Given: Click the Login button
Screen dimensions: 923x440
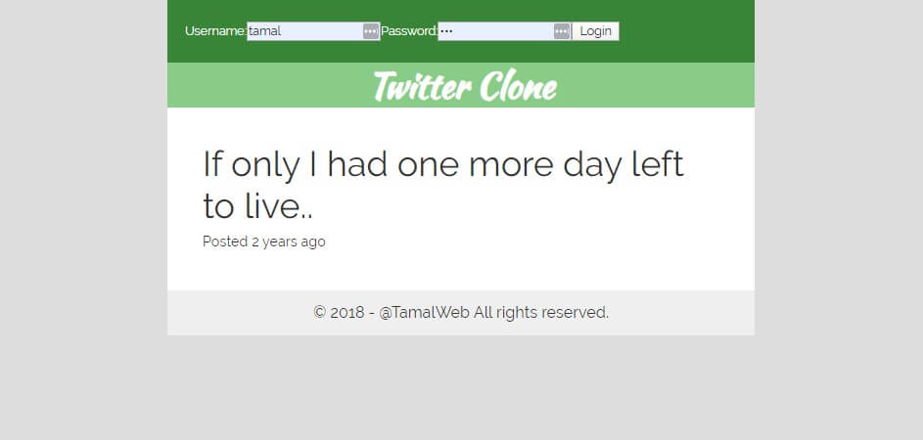Looking at the screenshot, I should (595, 31).
